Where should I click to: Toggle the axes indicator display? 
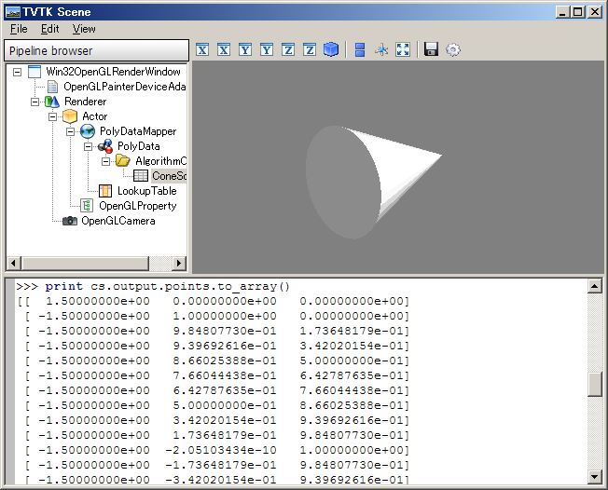click(380, 49)
